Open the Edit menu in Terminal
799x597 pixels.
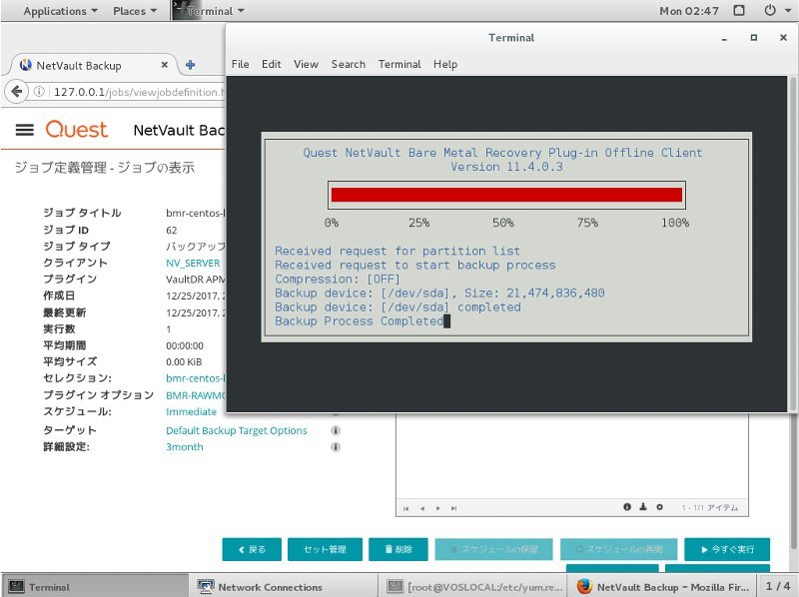[x=271, y=64]
